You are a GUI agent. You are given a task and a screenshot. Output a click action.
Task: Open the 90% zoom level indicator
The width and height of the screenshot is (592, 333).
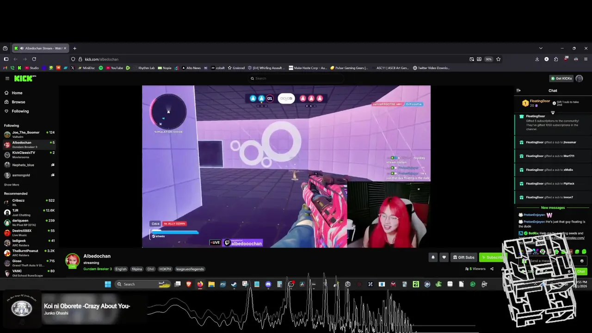click(488, 59)
